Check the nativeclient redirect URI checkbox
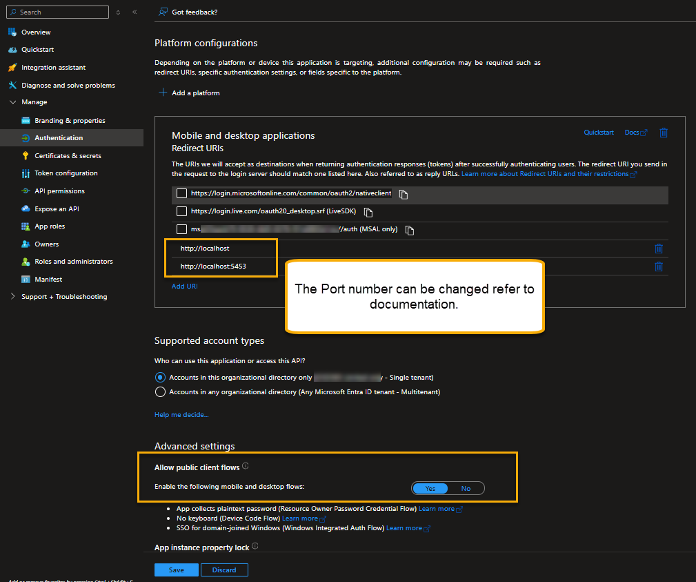Viewport: 696px width, 582px height. 180,194
